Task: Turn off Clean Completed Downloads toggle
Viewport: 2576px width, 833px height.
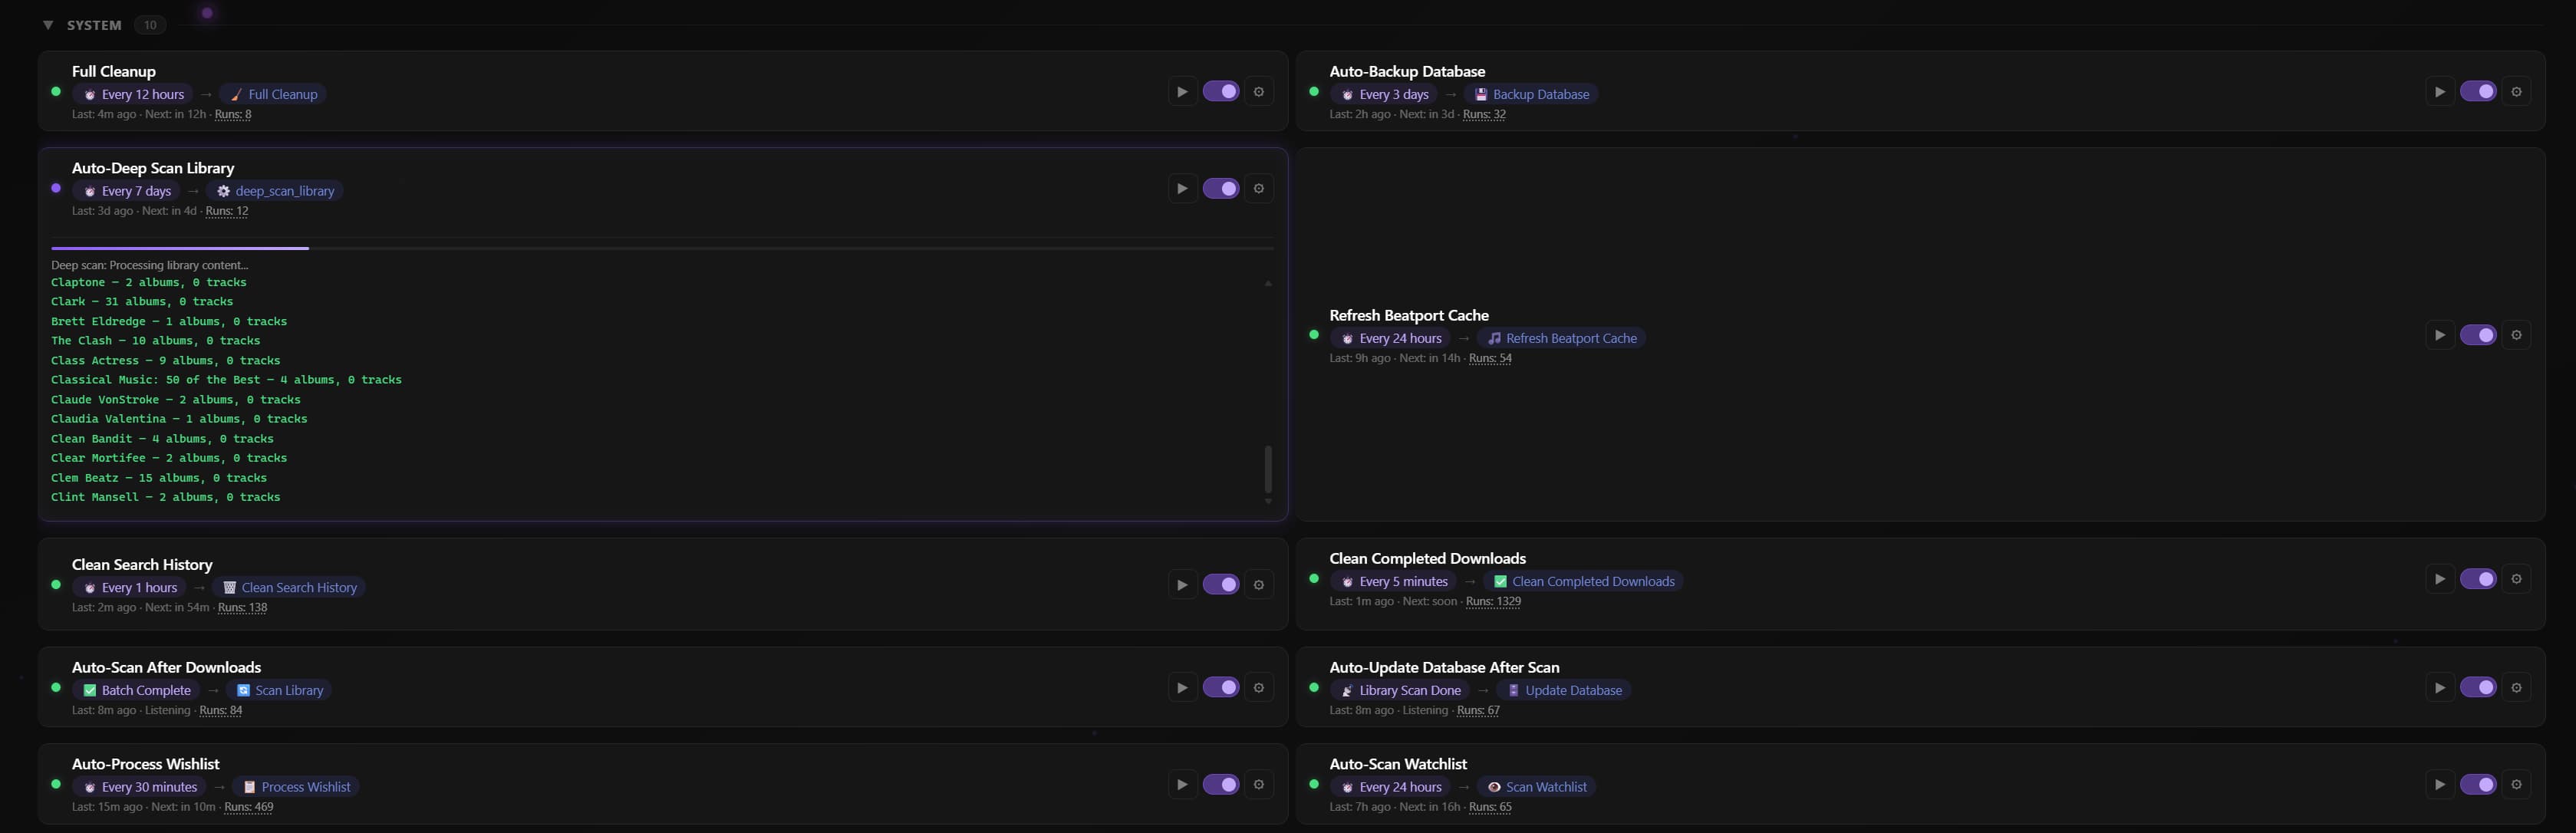Action: pos(2478,579)
